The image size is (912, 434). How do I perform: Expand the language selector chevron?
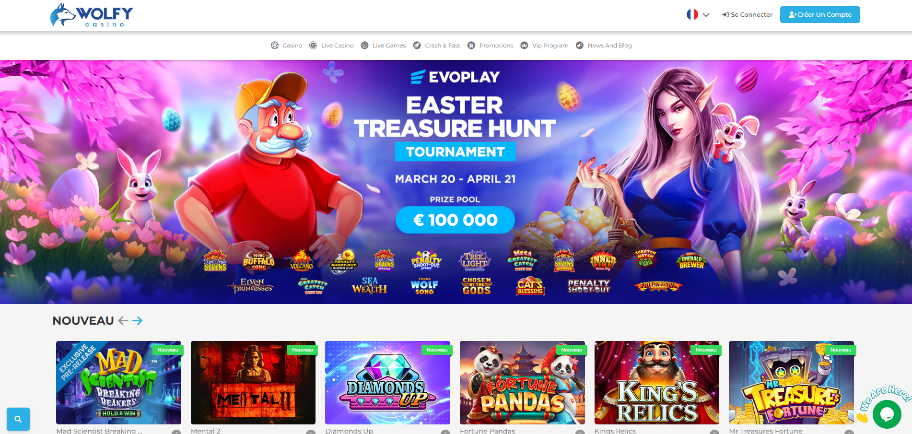coord(706,15)
